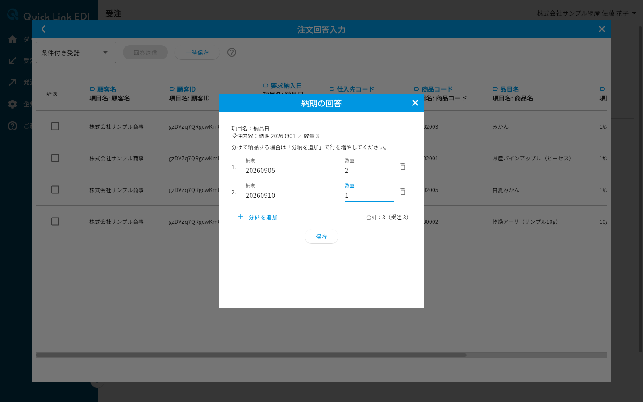The width and height of the screenshot is (643, 402).
Task: Click the 甘夏みかん product name cell
Action: (506, 190)
